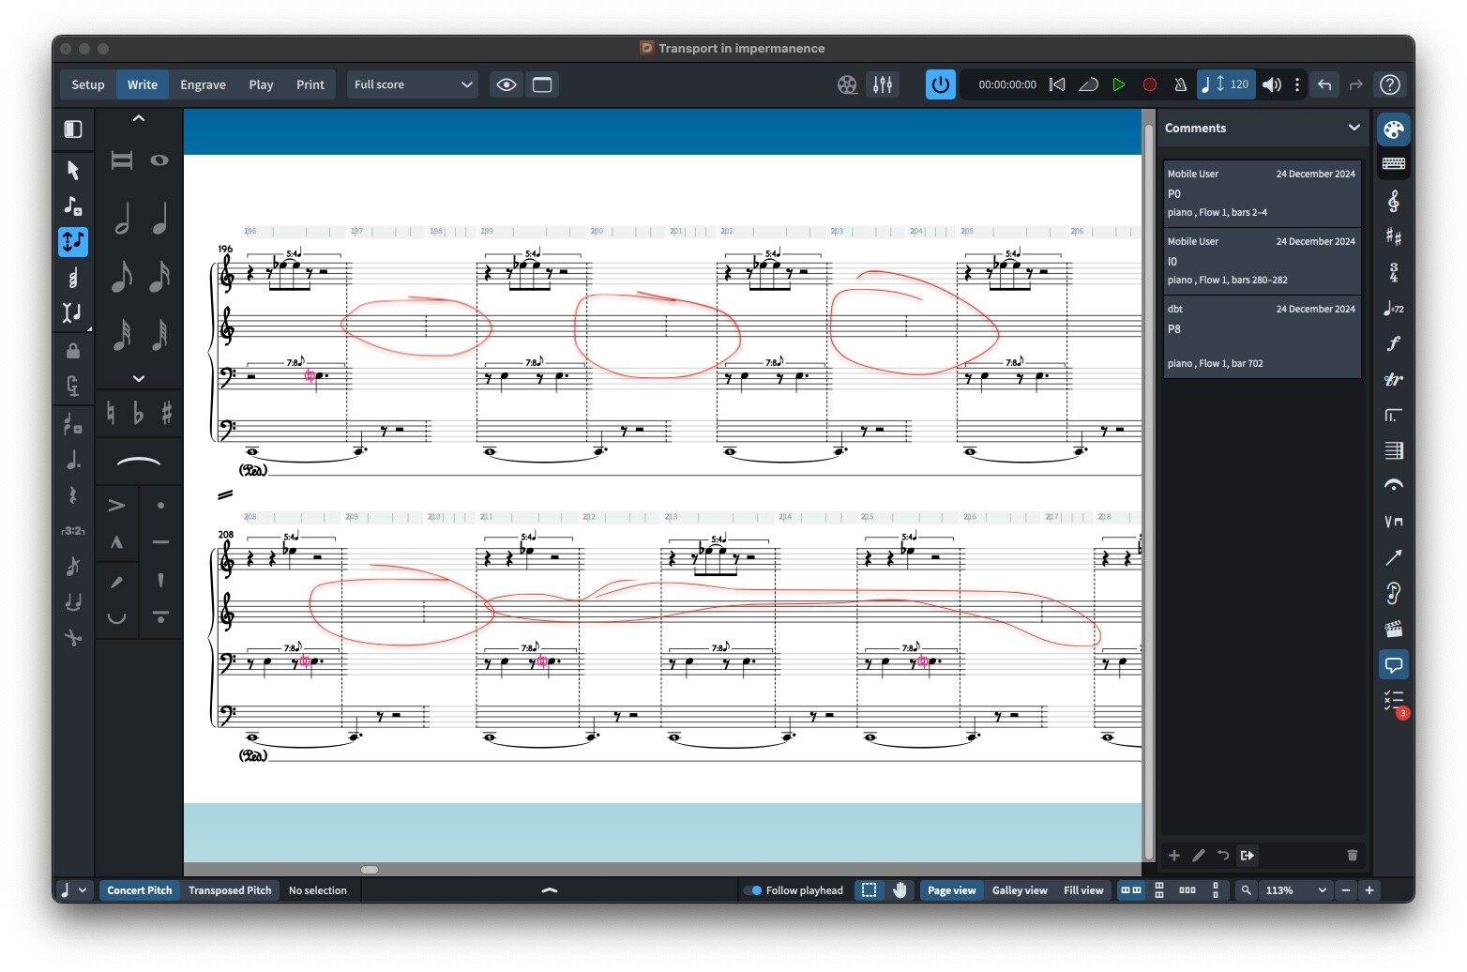Open the clefs panel icon
Image resolution: width=1467 pixels, height=972 pixels.
point(1394,201)
